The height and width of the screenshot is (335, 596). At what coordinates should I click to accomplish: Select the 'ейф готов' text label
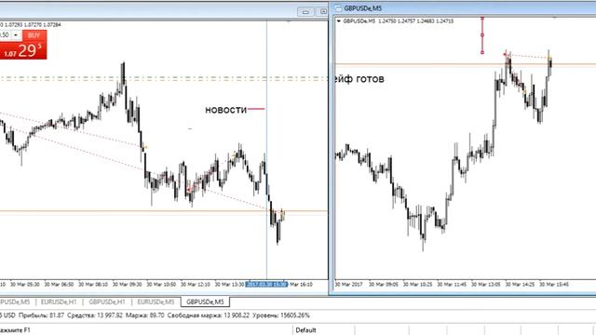click(359, 79)
